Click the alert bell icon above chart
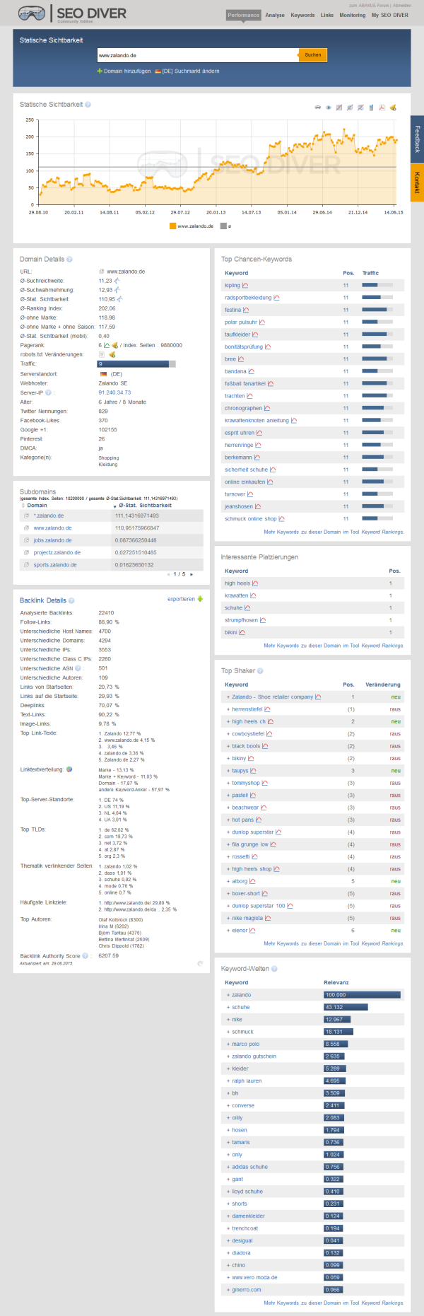The width and height of the screenshot is (424, 1316). click(x=393, y=107)
